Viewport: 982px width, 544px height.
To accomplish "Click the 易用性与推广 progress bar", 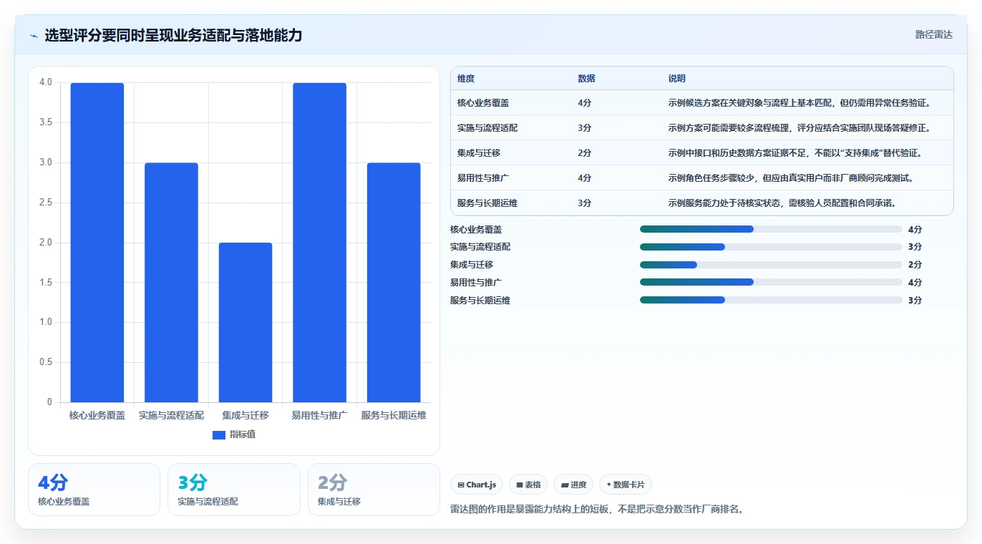I will [x=771, y=283].
